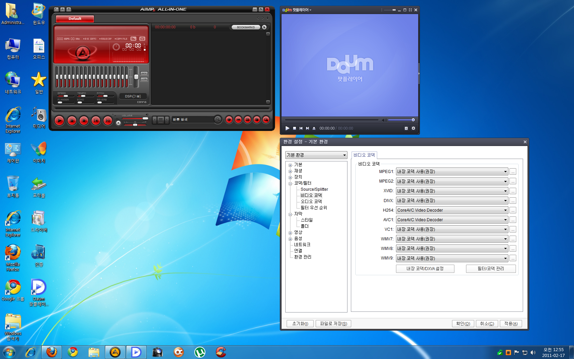This screenshot has width=574, height=359.
Task: Click 초기화 reset button
Action: tap(300, 324)
